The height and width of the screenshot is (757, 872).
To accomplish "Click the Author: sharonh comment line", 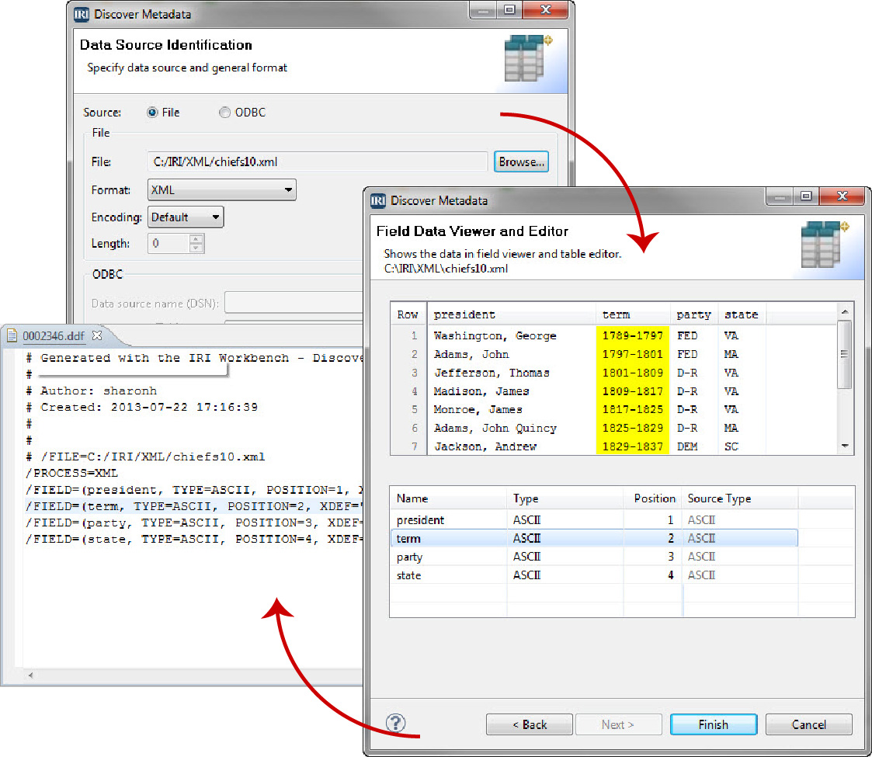I will point(92,391).
